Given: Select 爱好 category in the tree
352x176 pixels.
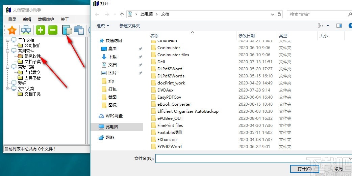Looking at the screenshot, I should pos(22,83).
